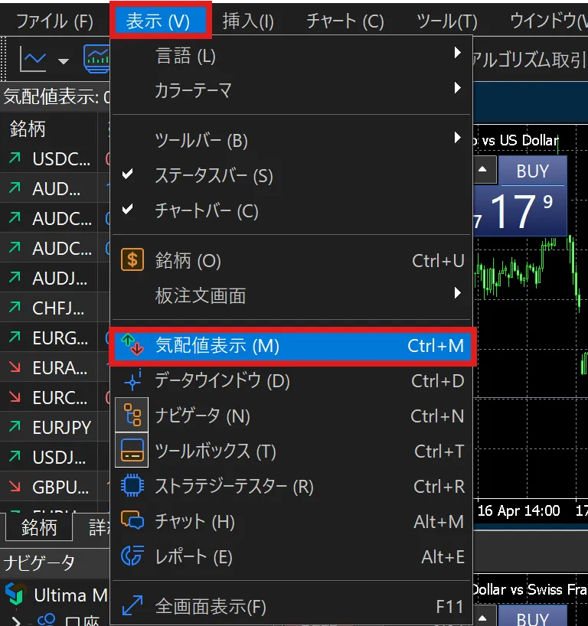Select the AUD... symbol row
Screen dimensions: 588x626
coord(54,188)
